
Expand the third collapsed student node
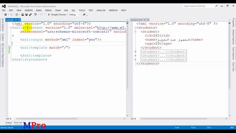click(x=135, y=59)
